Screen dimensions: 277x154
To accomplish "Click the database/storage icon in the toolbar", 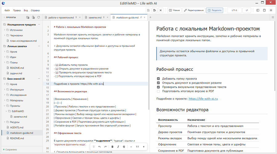I will pyautogui.click(x=264, y=10).
